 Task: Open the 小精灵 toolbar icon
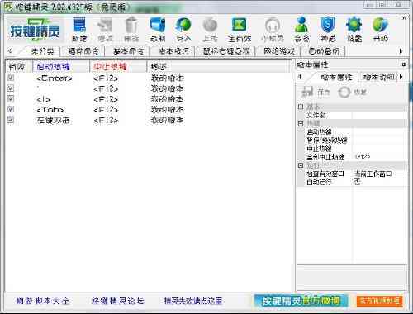pos(273,30)
